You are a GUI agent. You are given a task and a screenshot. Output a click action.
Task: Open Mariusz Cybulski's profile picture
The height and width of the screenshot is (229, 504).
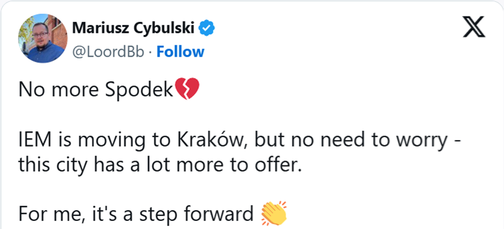[x=43, y=38]
